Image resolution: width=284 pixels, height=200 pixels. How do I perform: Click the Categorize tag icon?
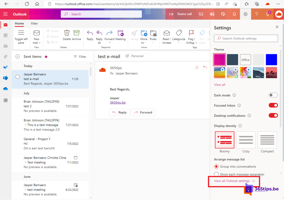coord(179,33)
